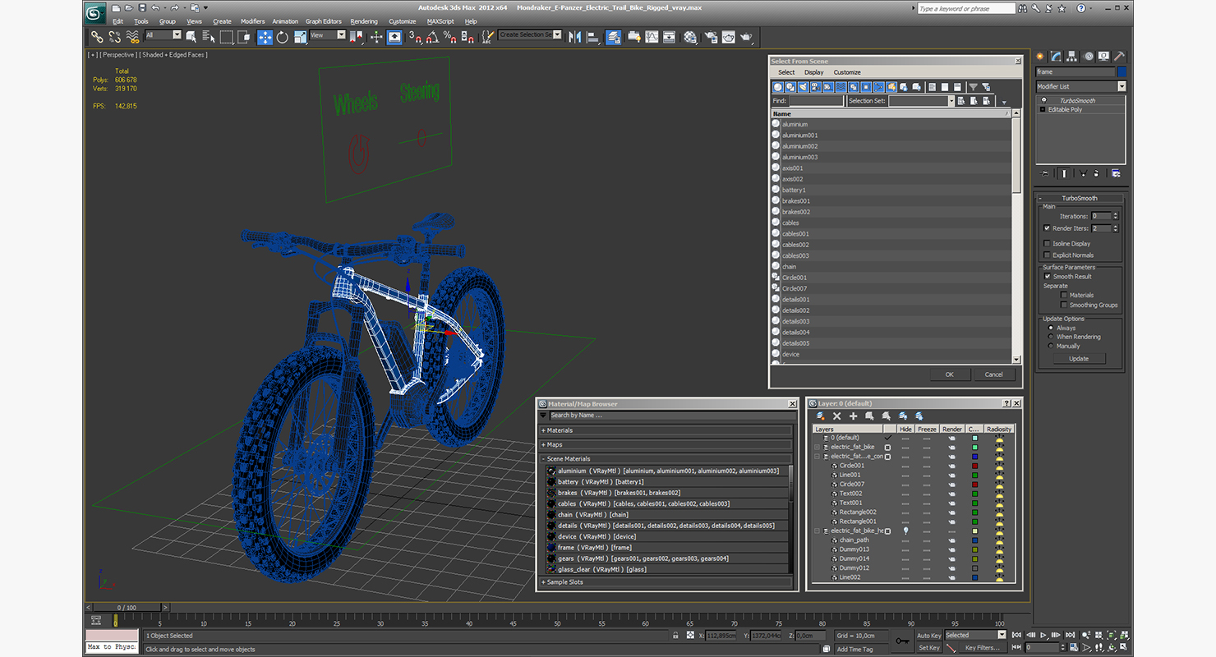
Task: Switch to the Motion command panel
Action: point(1089,56)
